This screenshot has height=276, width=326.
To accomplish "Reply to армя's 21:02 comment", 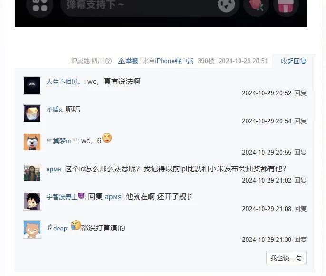I will 300,180.
